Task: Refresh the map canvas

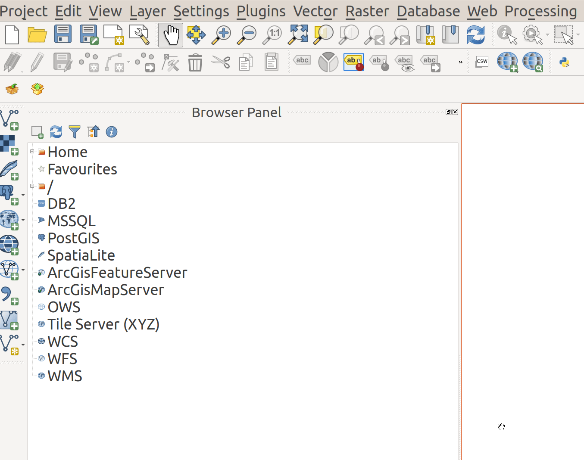Action: 476,35
